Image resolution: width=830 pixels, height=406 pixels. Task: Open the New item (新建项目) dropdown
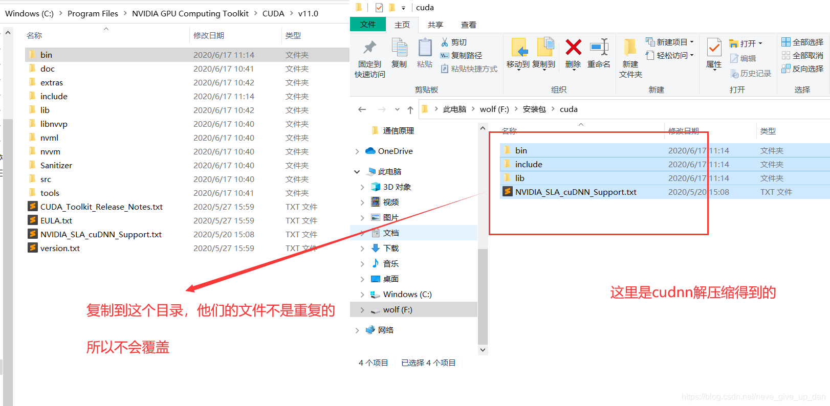tap(692, 42)
